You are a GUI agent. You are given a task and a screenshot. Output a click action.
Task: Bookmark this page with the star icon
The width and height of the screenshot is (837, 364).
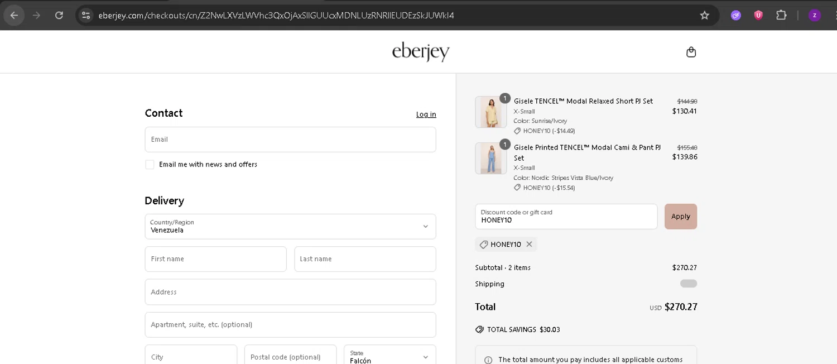click(x=704, y=15)
